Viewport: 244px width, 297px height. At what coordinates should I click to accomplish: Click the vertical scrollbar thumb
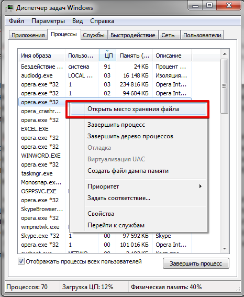pyautogui.click(x=225, y=86)
